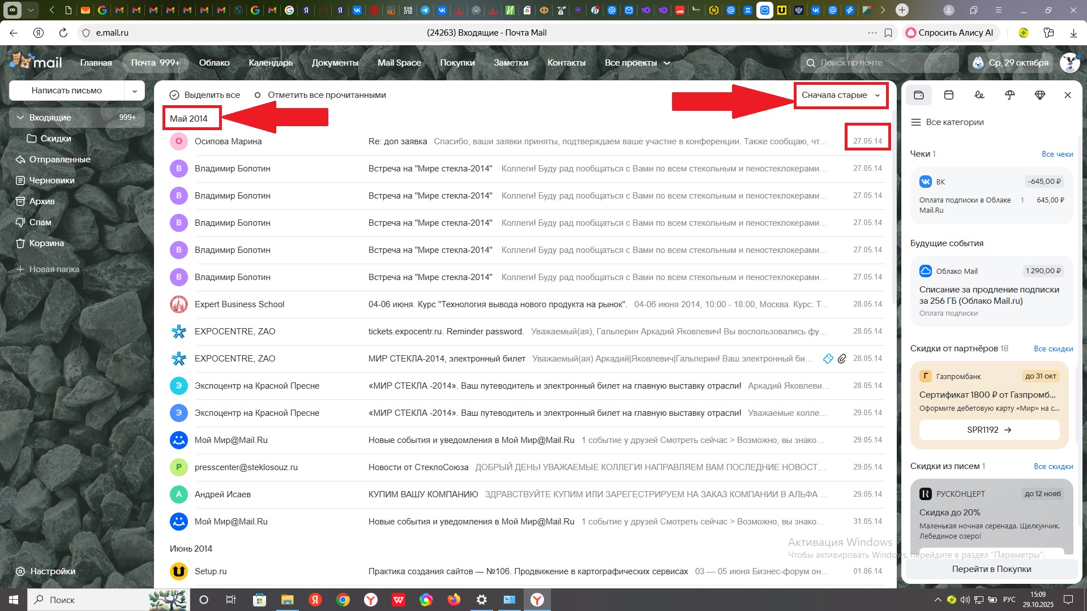Open the Корзина trash folder
This screenshot has height=611, width=1087.
tap(46, 243)
